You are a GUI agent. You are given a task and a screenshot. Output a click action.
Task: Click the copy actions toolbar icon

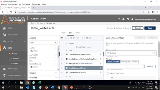click(x=71, y=38)
